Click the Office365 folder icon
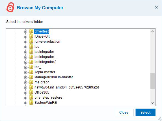The height and width of the screenshot is (121, 162). tap(31, 92)
